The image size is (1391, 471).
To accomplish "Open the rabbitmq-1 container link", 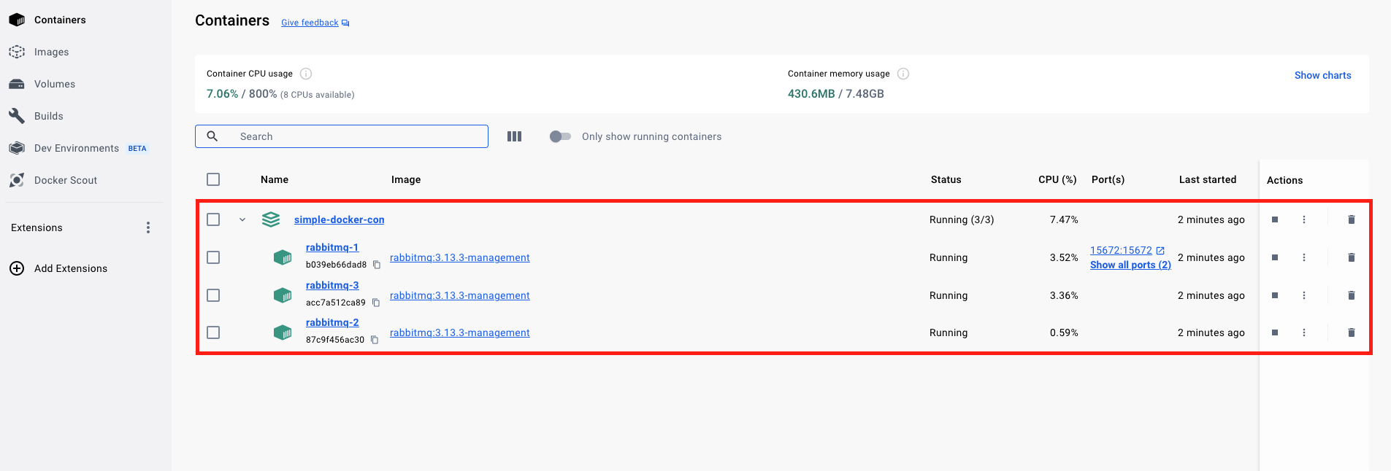I will click(332, 247).
